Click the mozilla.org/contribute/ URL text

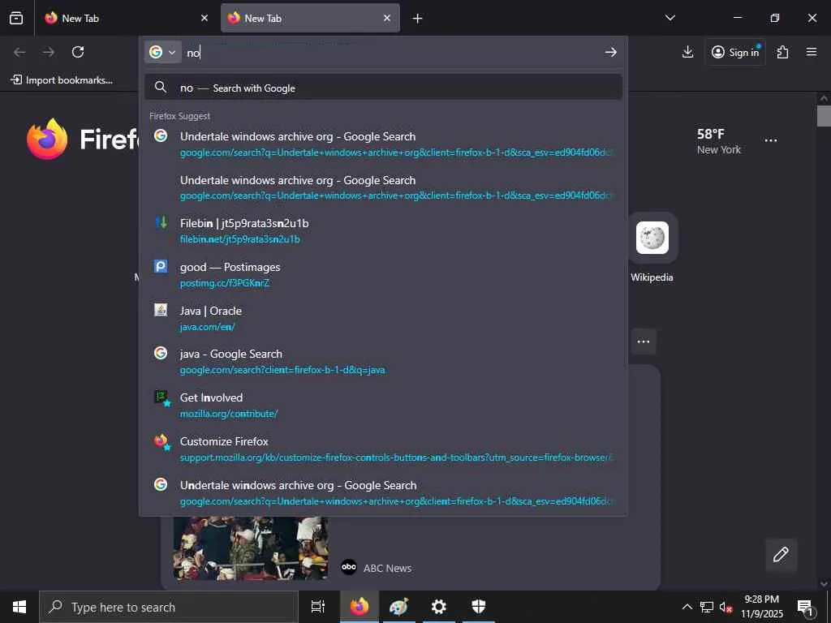click(229, 414)
